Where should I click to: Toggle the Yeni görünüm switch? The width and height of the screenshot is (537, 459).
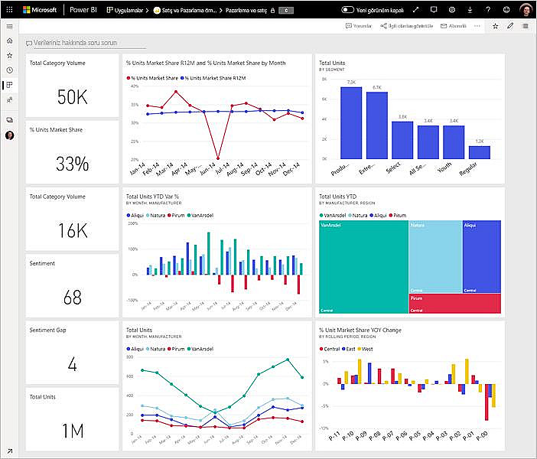pyautogui.click(x=347, y=10)
